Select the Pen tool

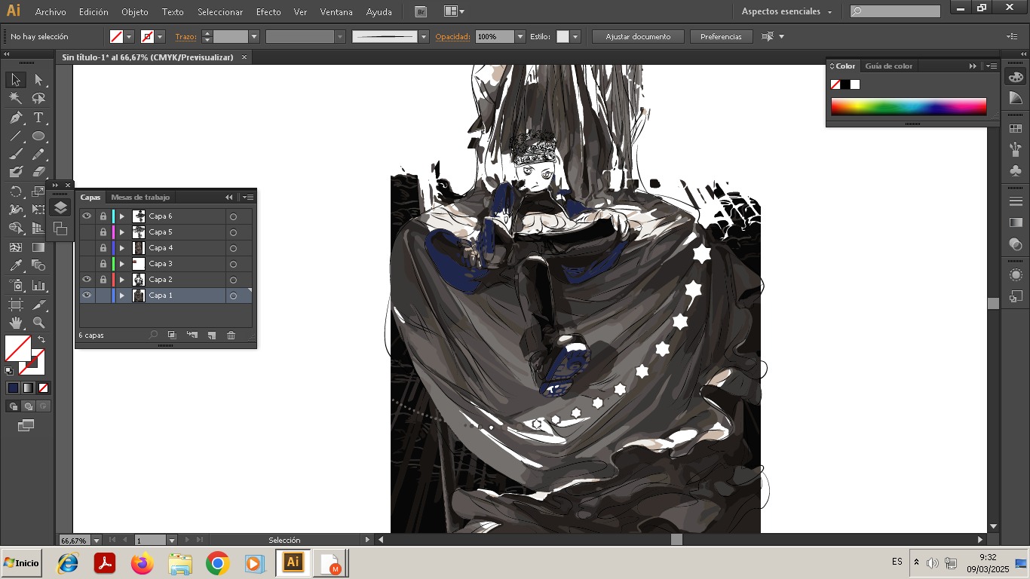tap(15, 118)
